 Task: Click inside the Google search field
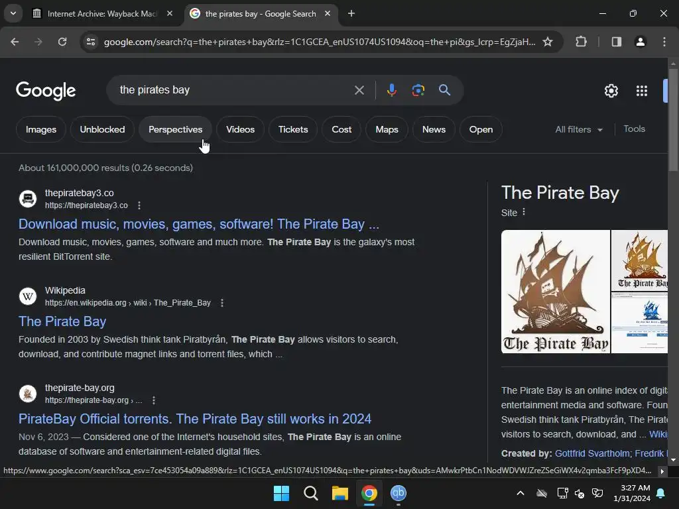[x=234, y=90]
